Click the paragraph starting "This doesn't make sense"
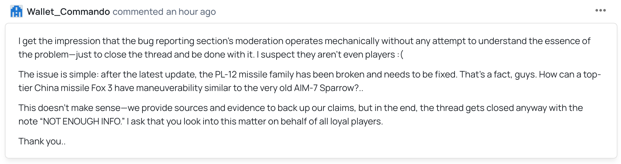This screenshot has height=164, width=621. [300, 114]
